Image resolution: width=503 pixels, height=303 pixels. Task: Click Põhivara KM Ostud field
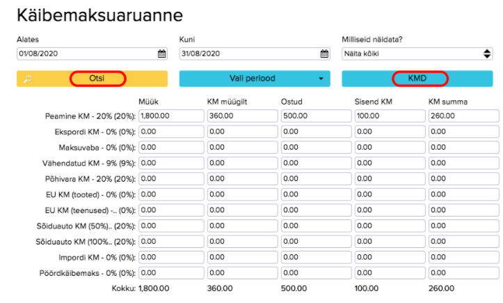317,179
